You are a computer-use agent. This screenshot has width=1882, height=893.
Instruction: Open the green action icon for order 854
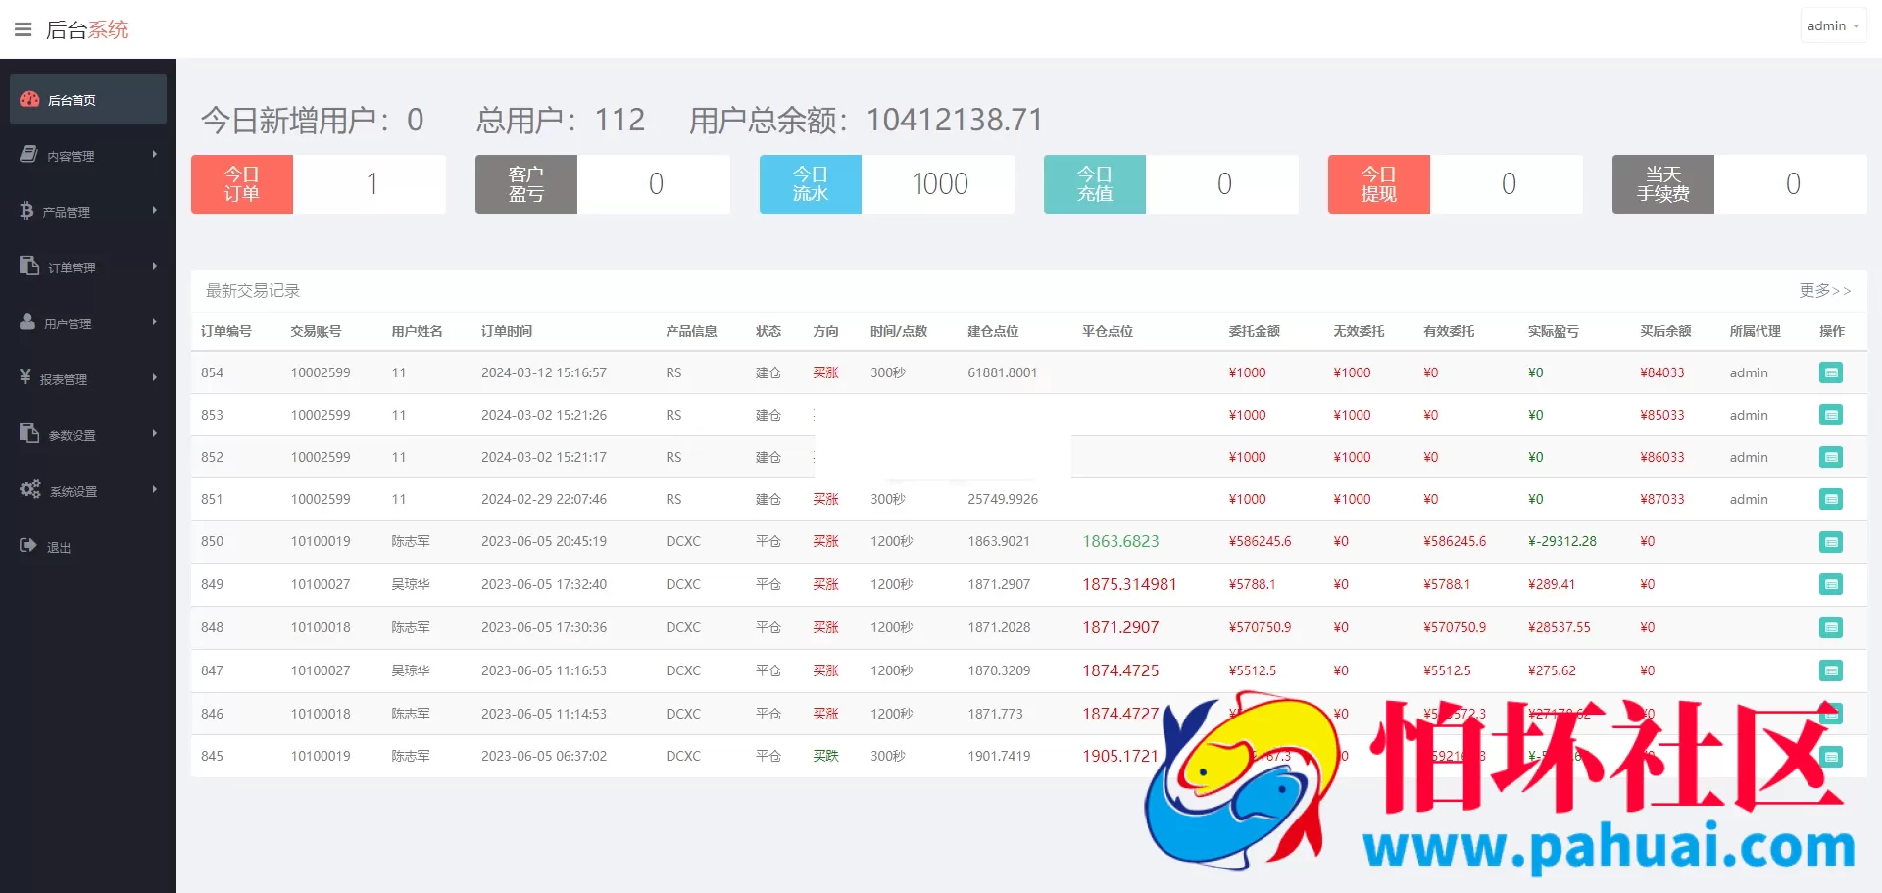point(1830,372)
